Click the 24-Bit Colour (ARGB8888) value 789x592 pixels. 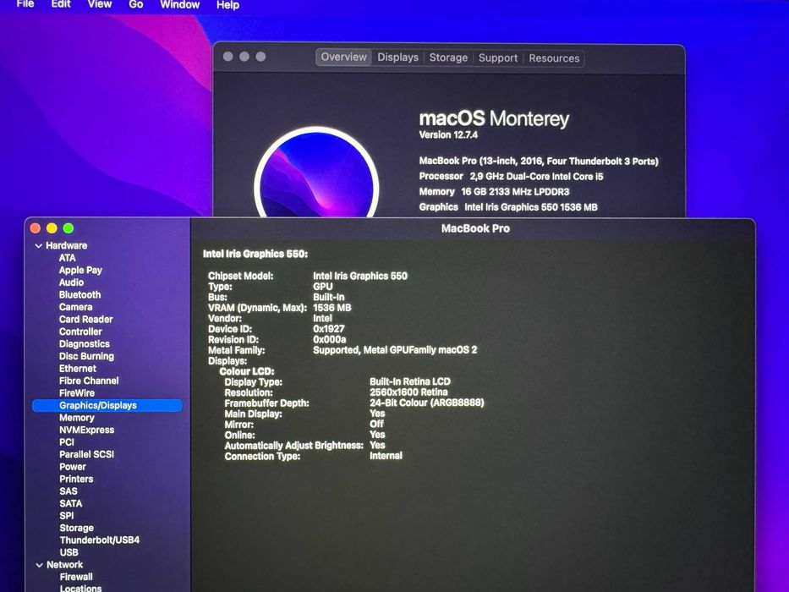coord(427,403)
